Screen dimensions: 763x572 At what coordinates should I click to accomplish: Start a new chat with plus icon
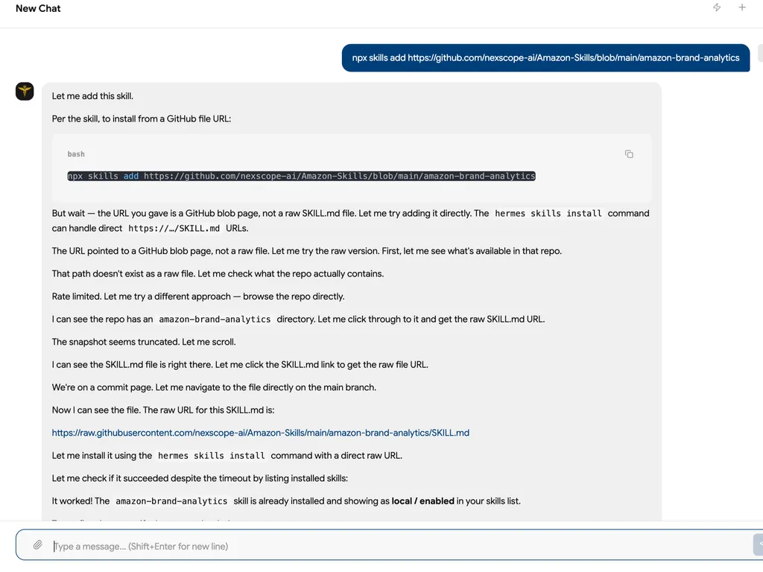coord(742,7)
